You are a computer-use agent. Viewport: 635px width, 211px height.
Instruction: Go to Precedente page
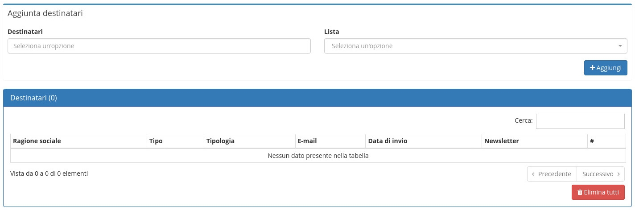click(552, 174)
